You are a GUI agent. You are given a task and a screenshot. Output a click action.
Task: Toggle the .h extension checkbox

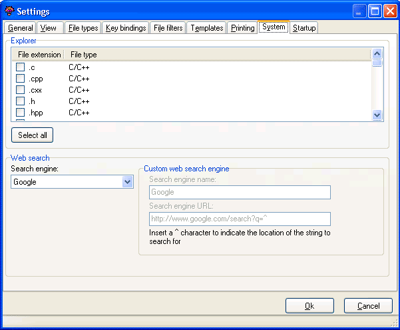tap(21, 101)
